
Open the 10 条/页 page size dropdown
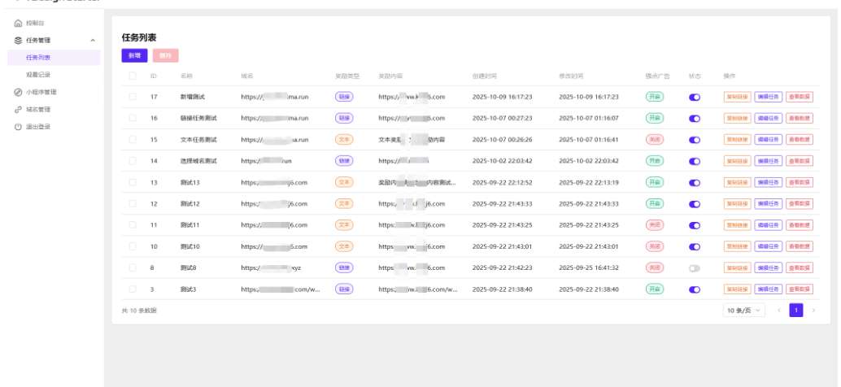click(744, 310)
